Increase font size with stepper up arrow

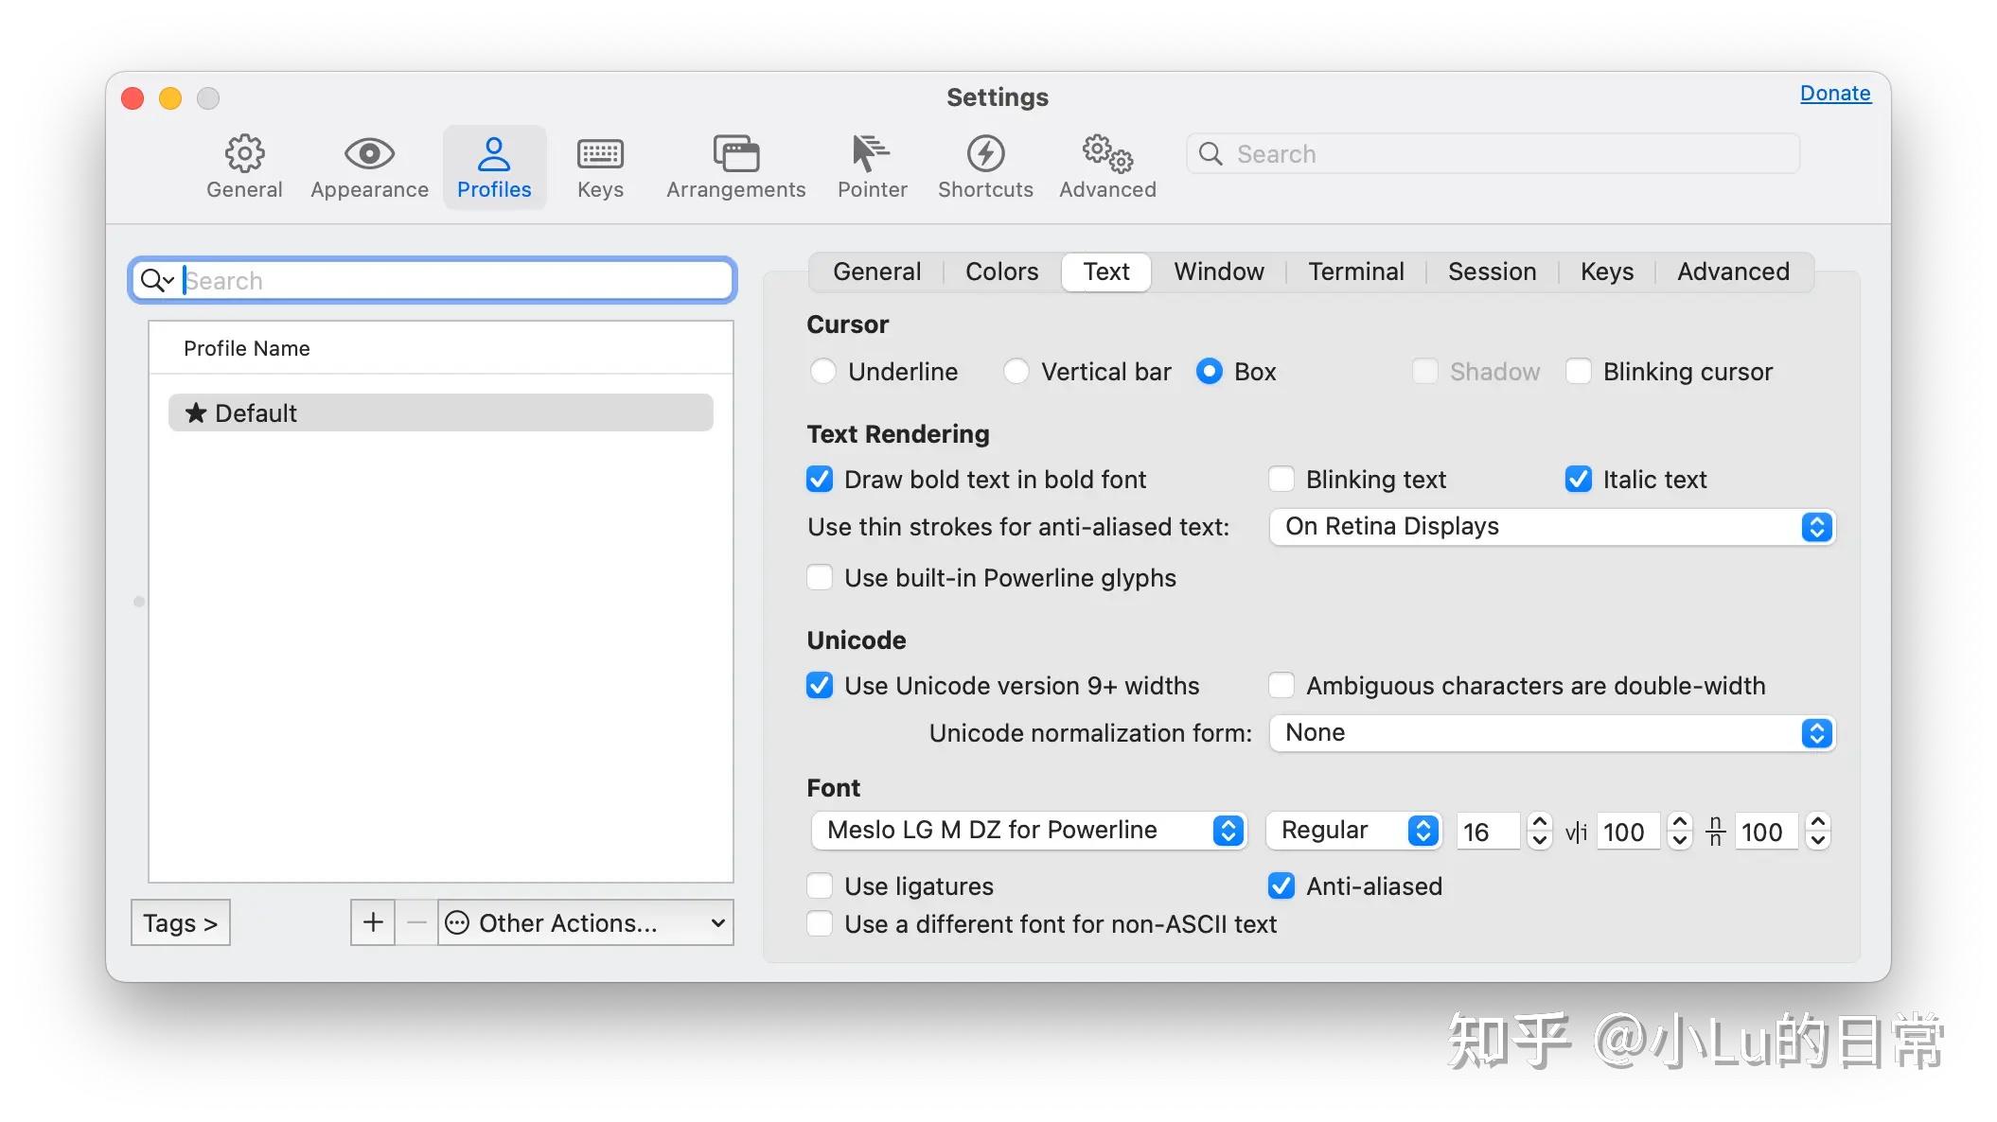point(1540,822)
